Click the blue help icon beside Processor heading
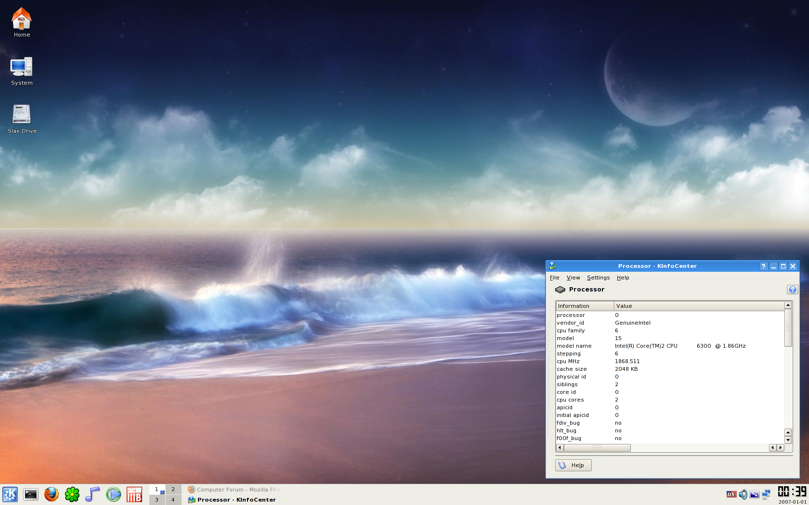This screenshot has width=809, height=505. pos(792,290)
